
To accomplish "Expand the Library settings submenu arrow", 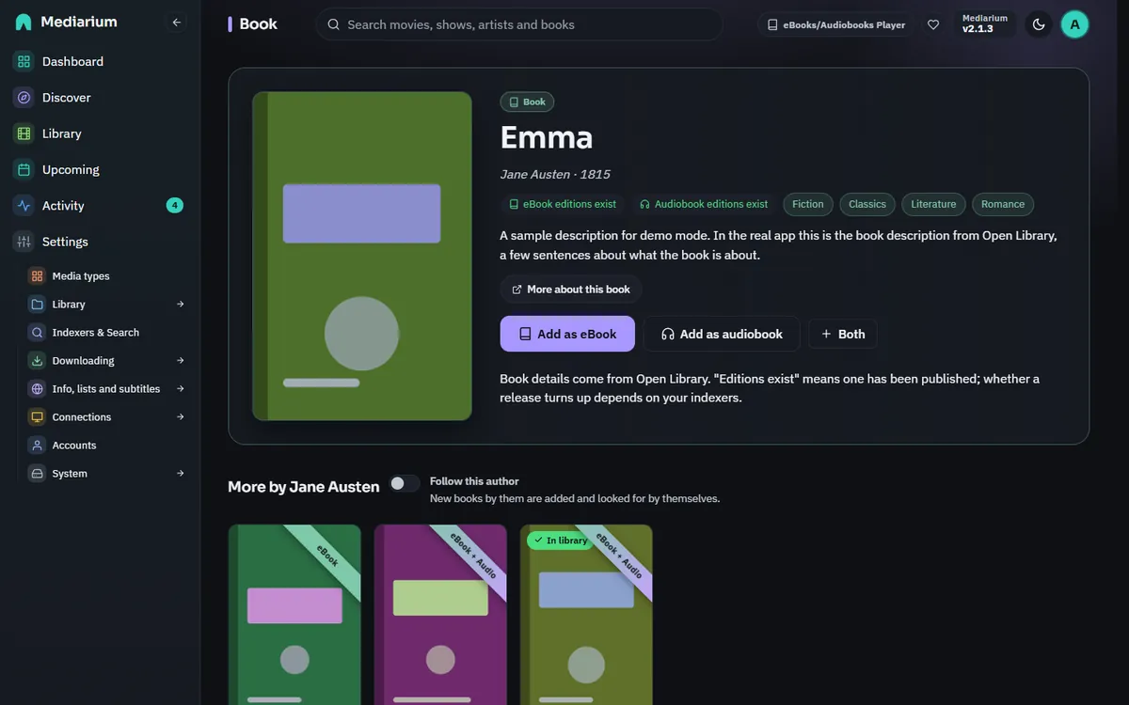I will (180, 305).
